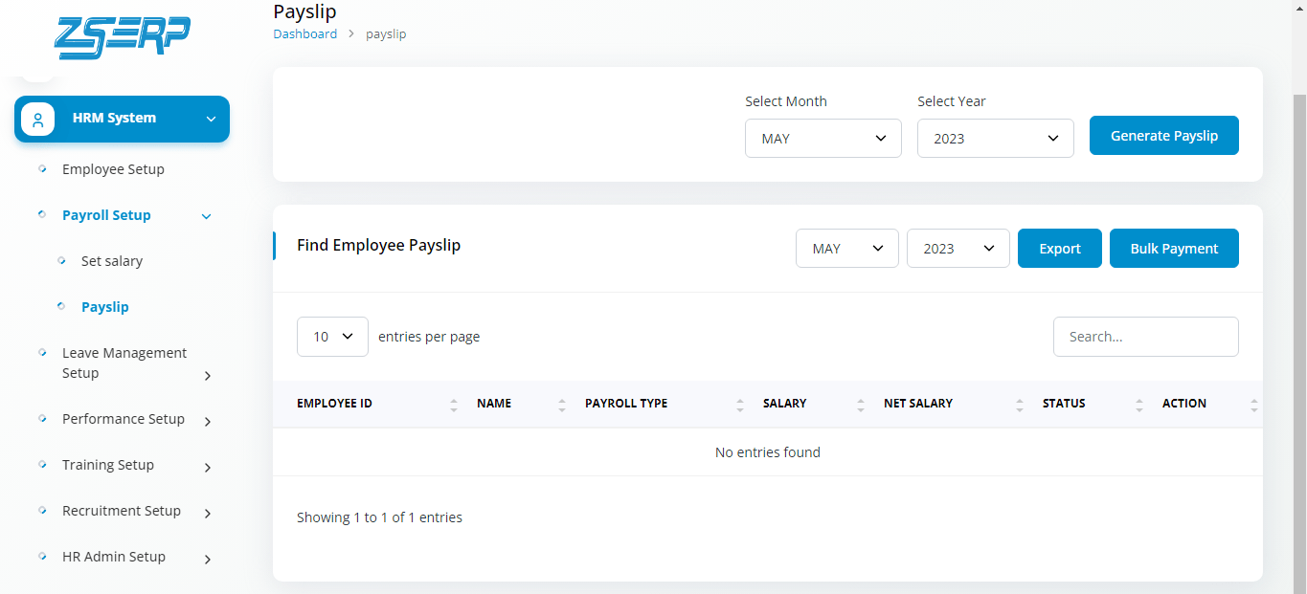Sort by Net Salary column arrows
Screen dimensions: 1307x594
pyautogui.click(x=1020, y=405)
